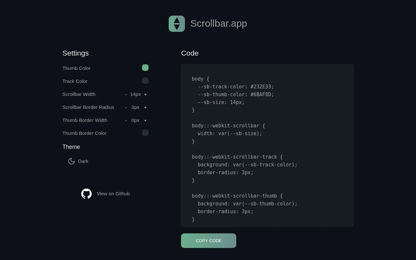Click the Scrollbar.app logo icon

[177, 24]
